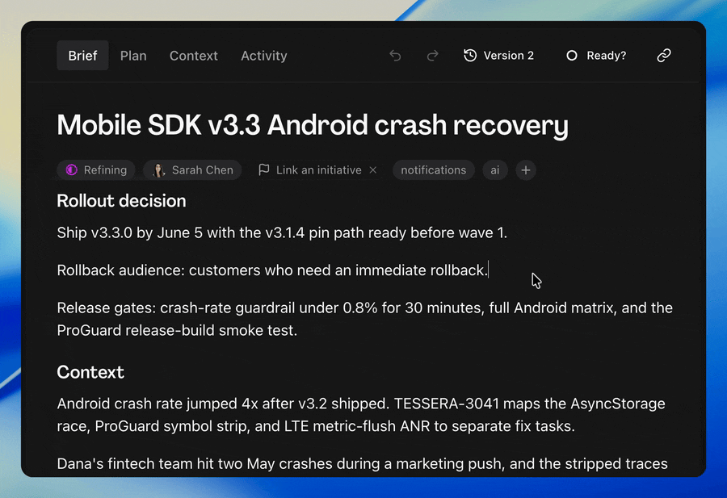Click the Mobile SDK v3.3 title field
Screen dimensions: 727x498
pyautogui.click(x=313, y=125)
